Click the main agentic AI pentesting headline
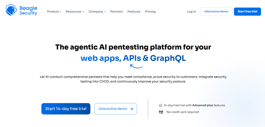This screenshot has width=265, height=127. tap(133, 47)
